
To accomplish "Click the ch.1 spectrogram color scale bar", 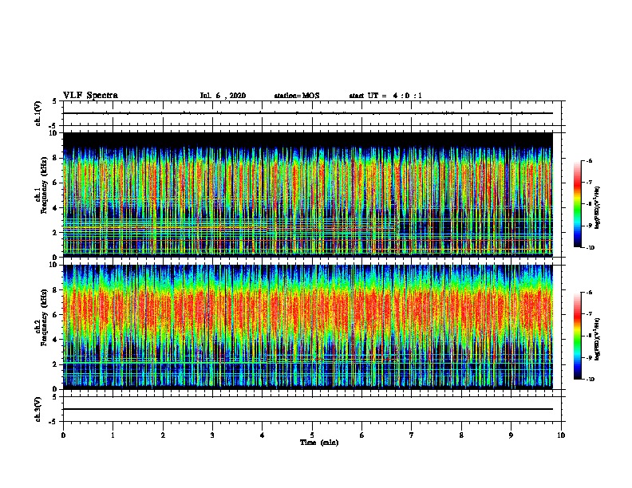I will pos(577,204).
